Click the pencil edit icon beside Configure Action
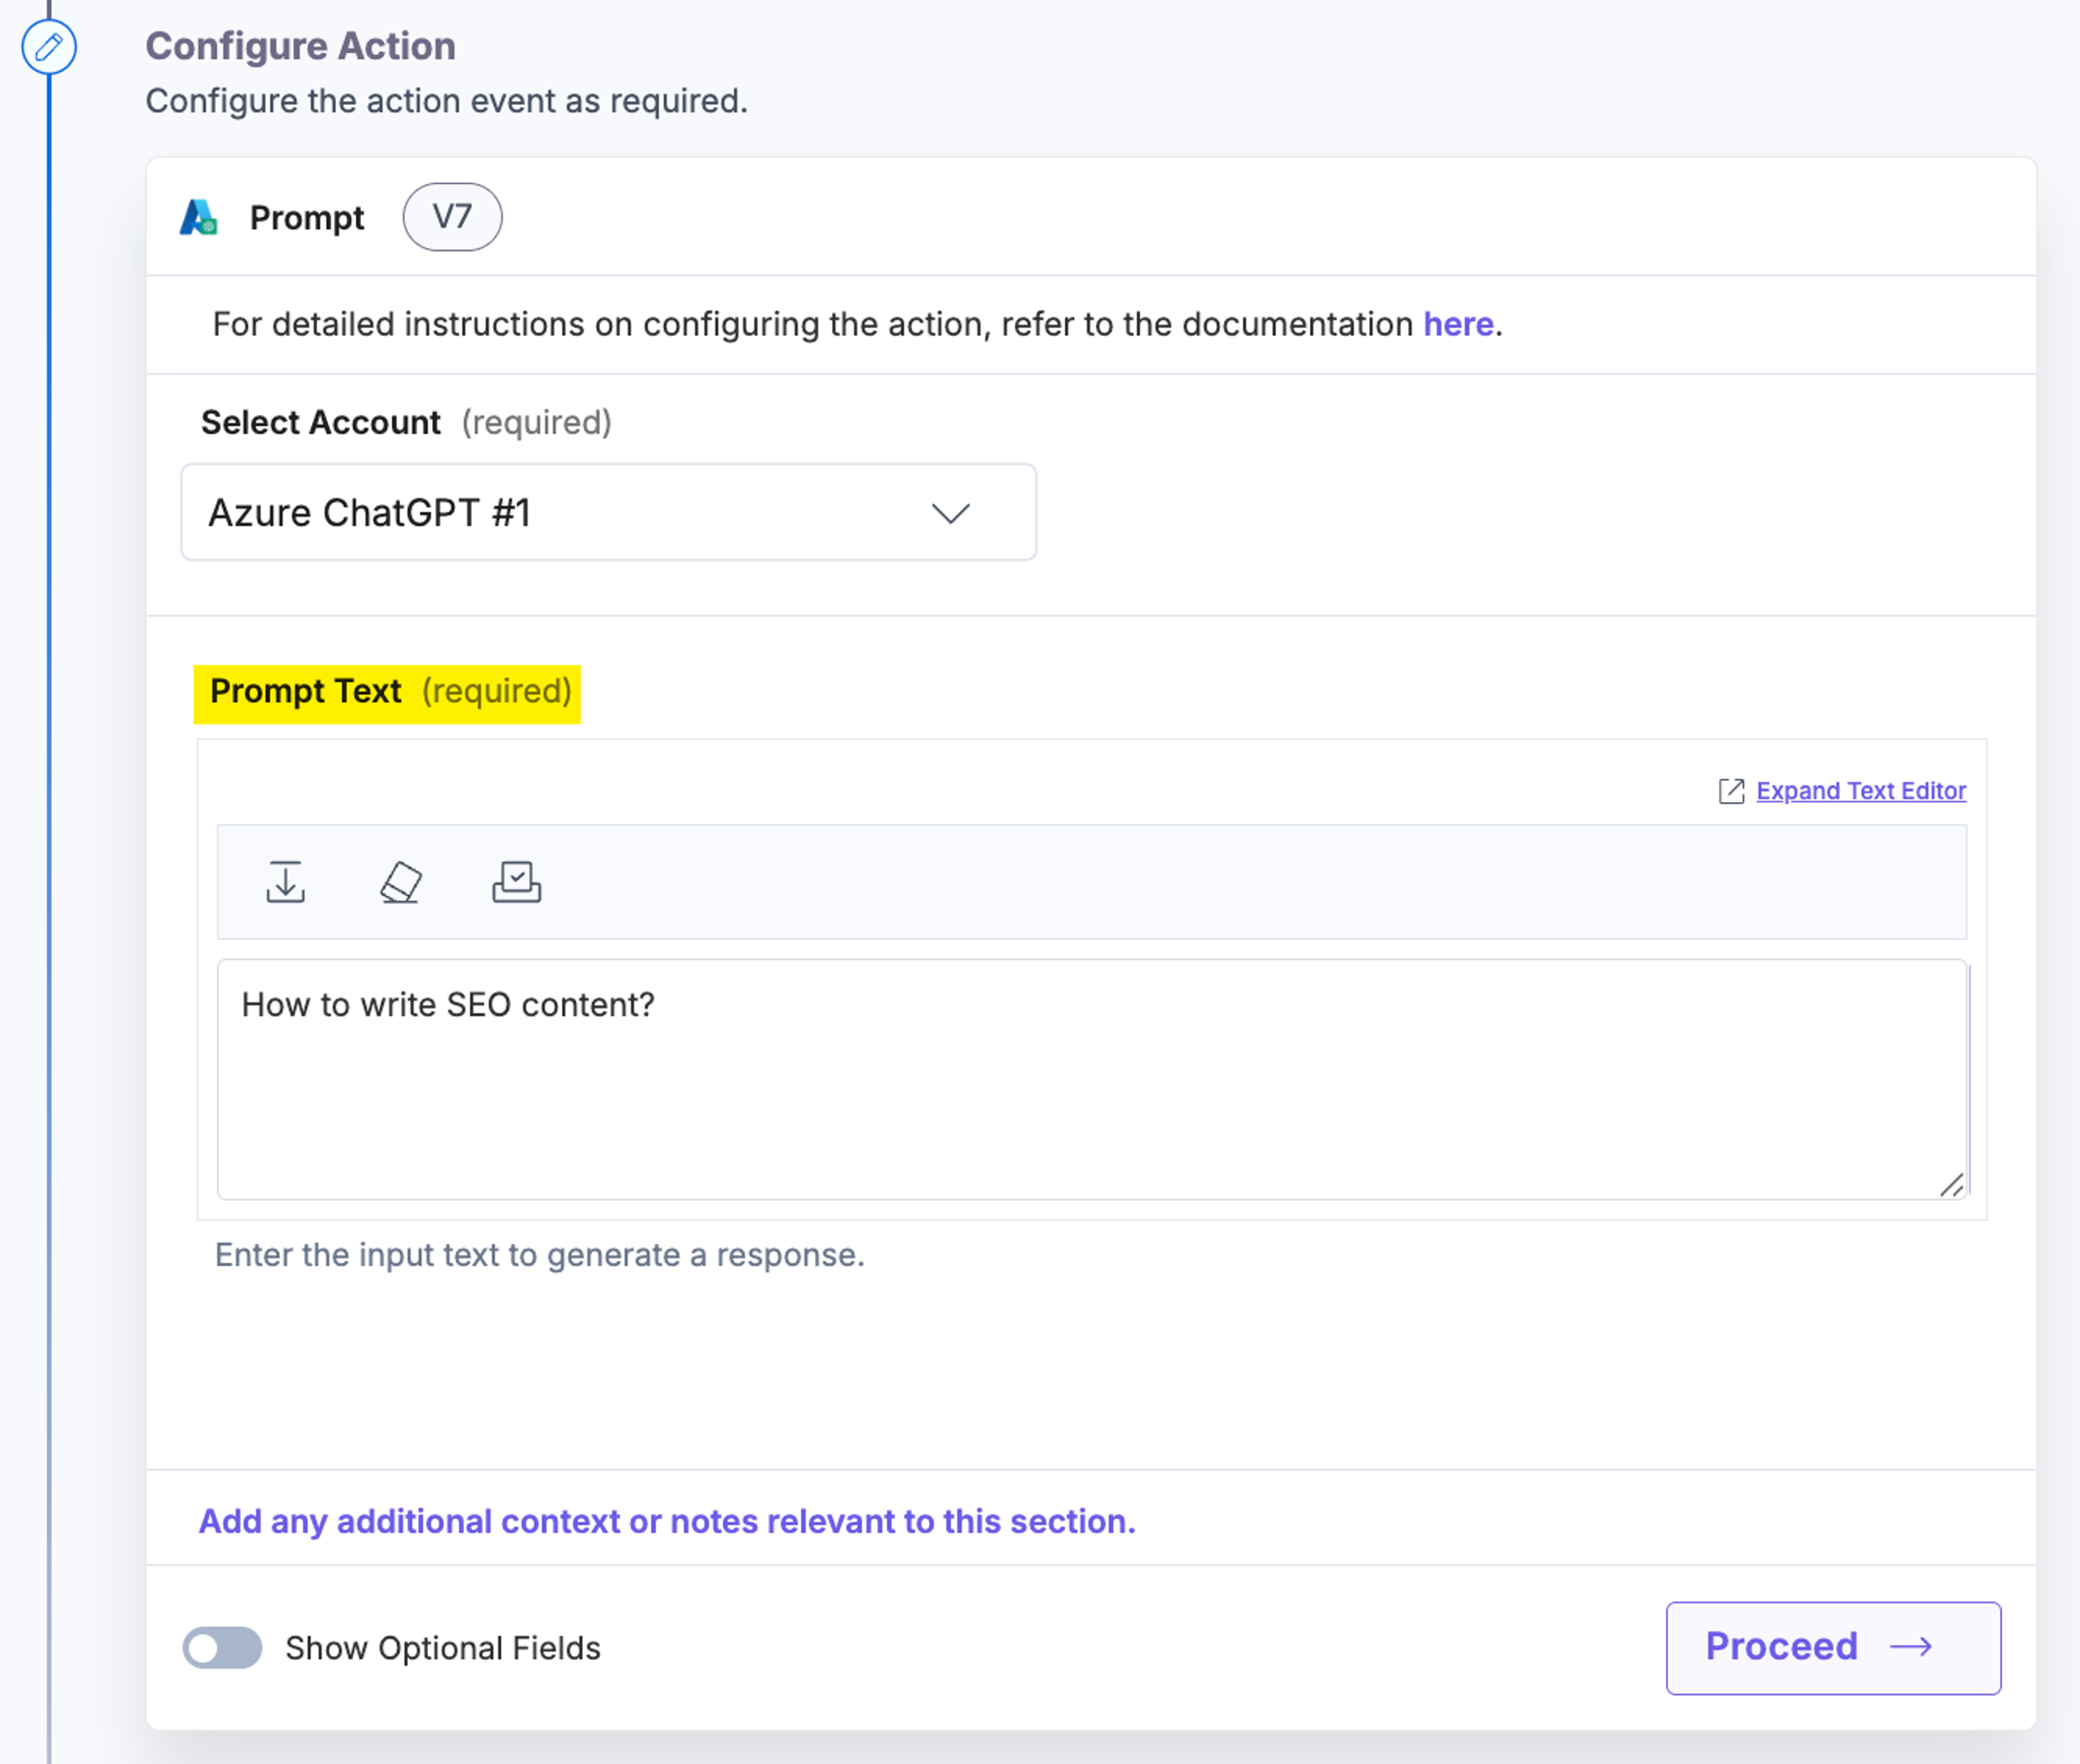The width and height of the screenshot is (2080, 1764). [x=49, y=46]
